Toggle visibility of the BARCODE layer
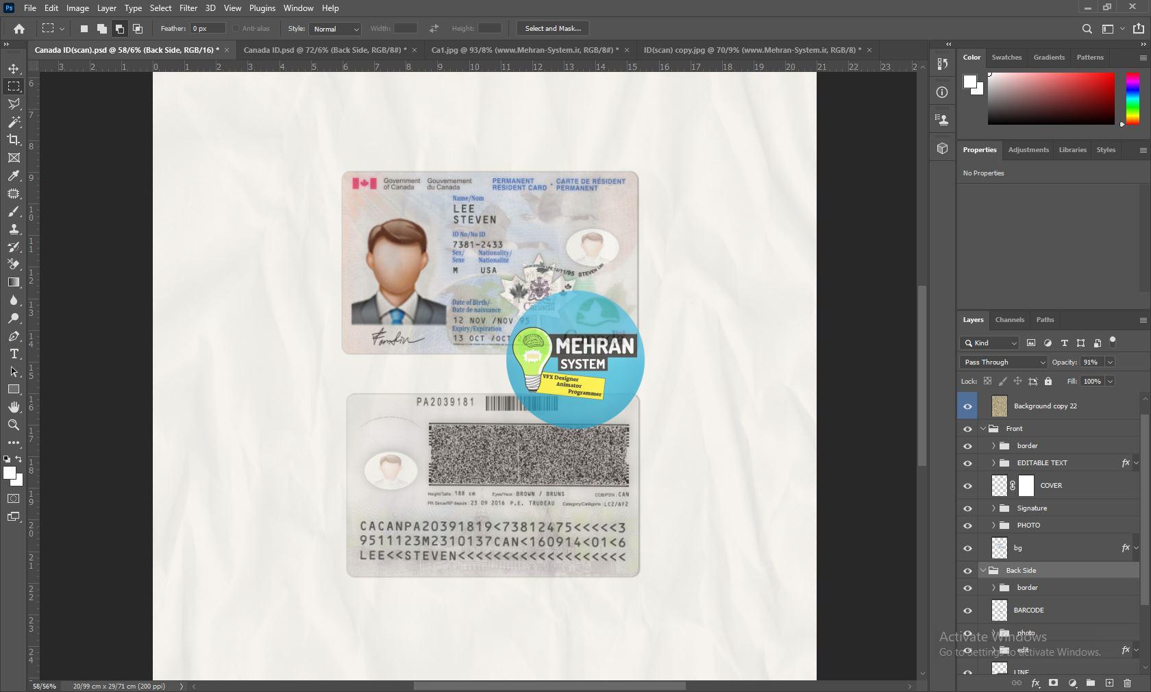This screenshot has width=1151, height=692. [967, 610]
